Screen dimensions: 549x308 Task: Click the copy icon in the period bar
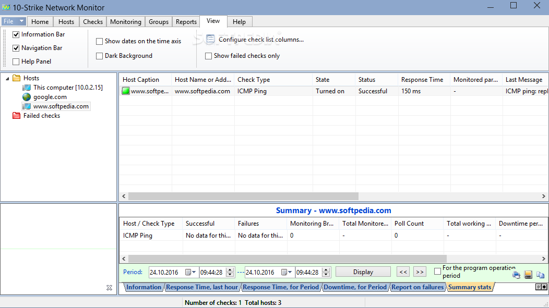tap(540, 275)
